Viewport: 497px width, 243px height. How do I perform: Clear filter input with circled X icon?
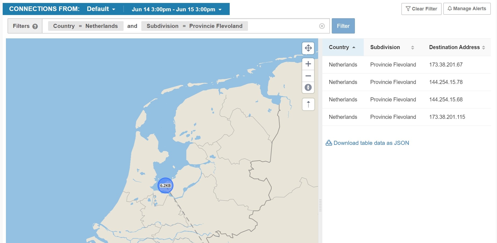(322, 26)
